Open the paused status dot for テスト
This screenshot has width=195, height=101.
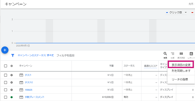(12, 75)
